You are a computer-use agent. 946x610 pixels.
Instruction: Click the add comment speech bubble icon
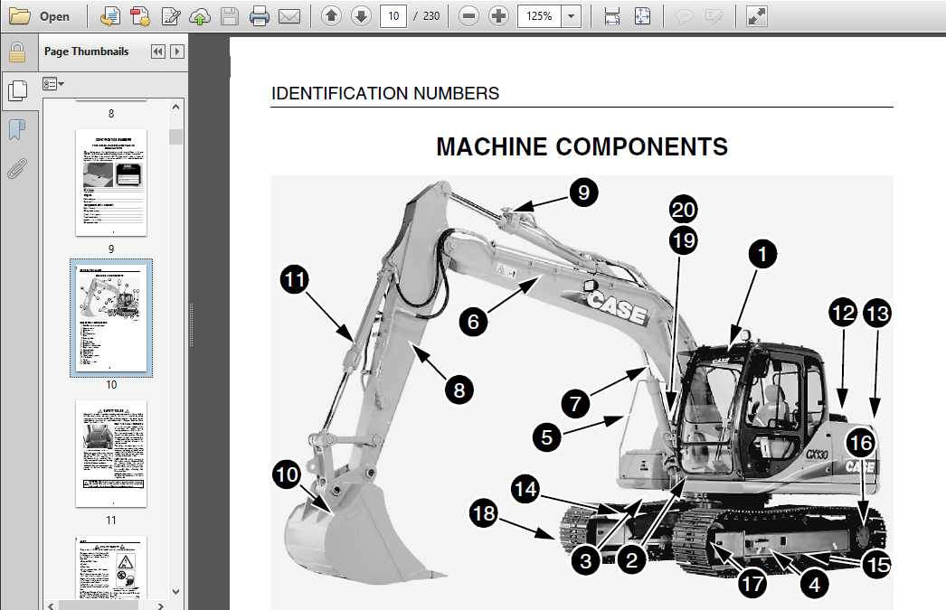pos(684,16)
